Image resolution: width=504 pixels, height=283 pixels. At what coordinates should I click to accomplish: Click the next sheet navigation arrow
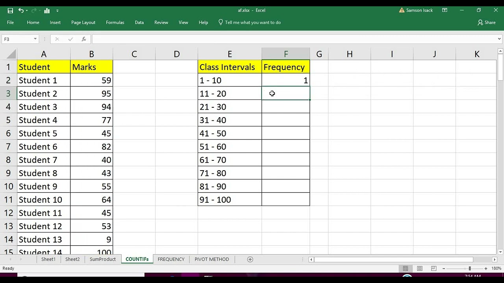pyautogui.click(x=20, y=259)
